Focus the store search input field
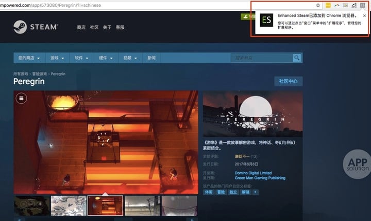Screen dimensions: 371x221 coord(262,58)
